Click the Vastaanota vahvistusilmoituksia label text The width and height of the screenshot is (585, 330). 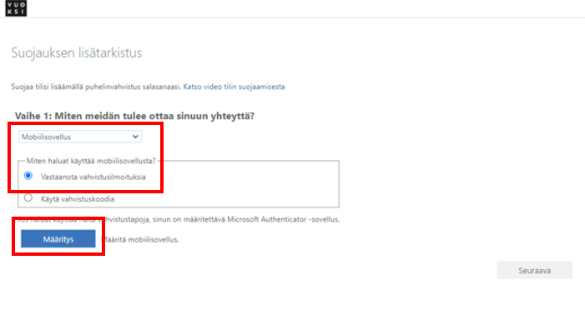(93, 177)
